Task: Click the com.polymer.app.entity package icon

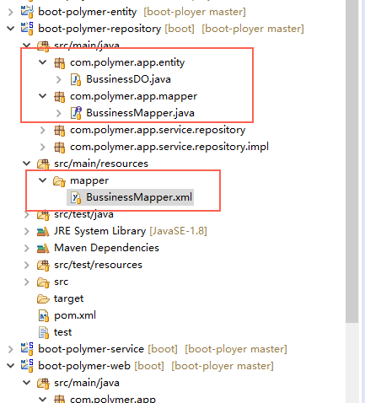Action: coord(60,62)
